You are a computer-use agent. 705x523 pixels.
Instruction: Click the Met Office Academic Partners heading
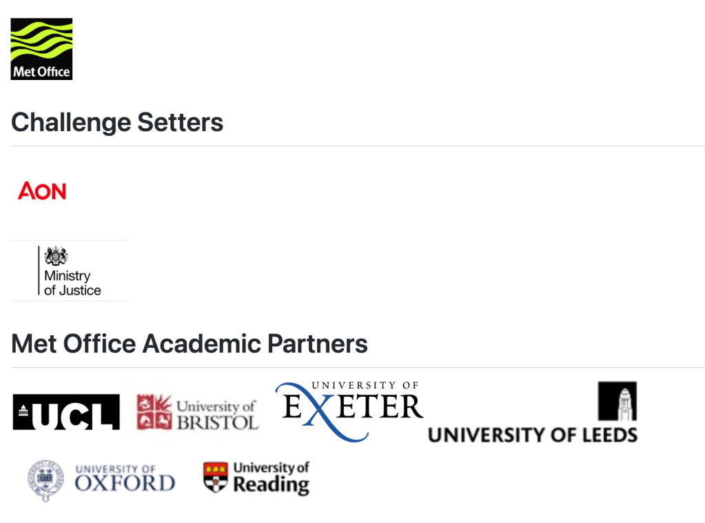click(x=190, y=344)
